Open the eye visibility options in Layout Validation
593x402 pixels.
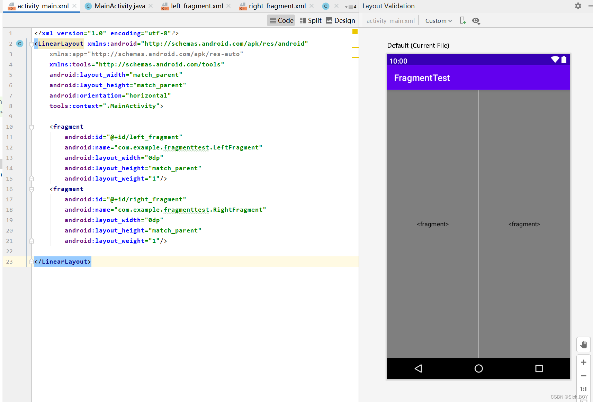point(476,21)
